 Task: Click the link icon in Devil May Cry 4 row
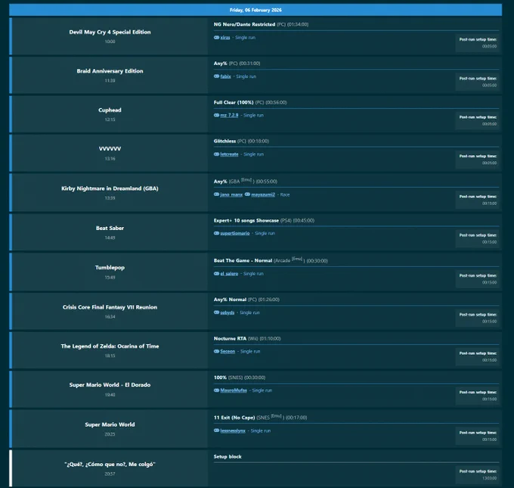coord(216,37)
